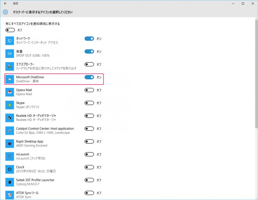This screenshot has width=258, height=200.
Task: Click the Explorer safely-remove hardware icon
Action: (x=9, y=66)
